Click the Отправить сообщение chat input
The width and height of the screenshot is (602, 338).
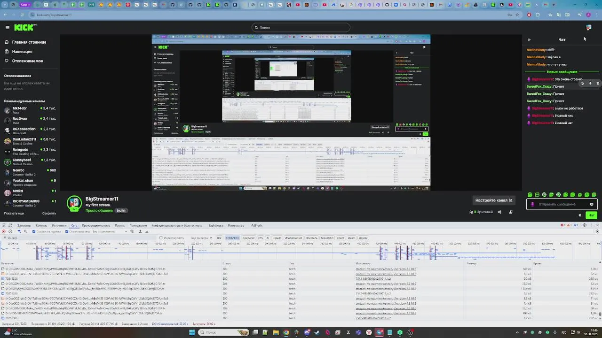pos(562,204)
